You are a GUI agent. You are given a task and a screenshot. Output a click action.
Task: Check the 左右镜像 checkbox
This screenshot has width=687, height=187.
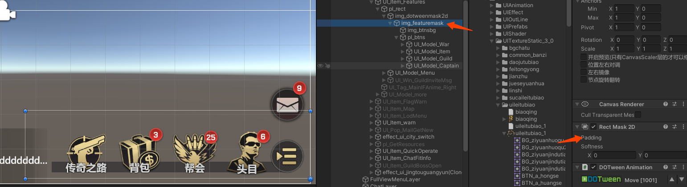[x=584, y=72]
